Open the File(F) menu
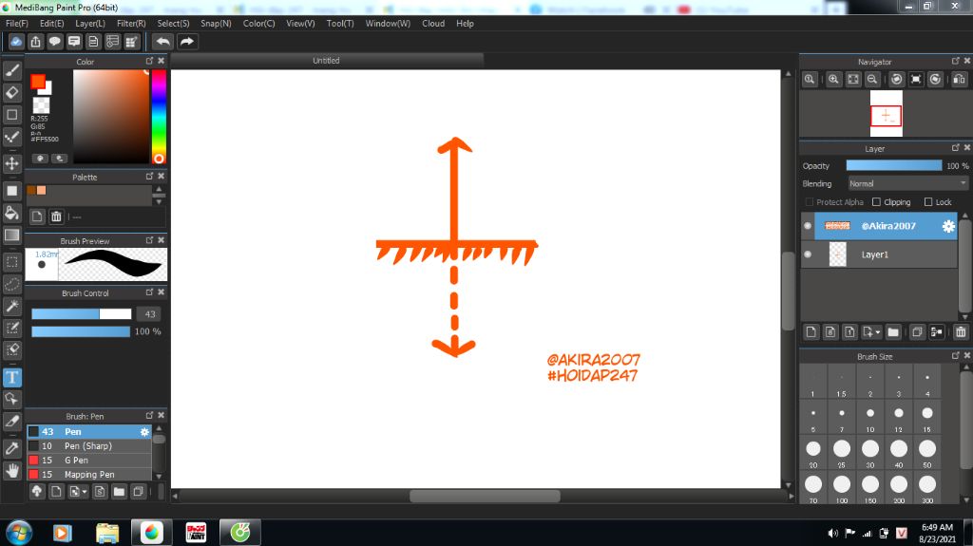Screen dimensions: 973x546 (x=17, y=23)
